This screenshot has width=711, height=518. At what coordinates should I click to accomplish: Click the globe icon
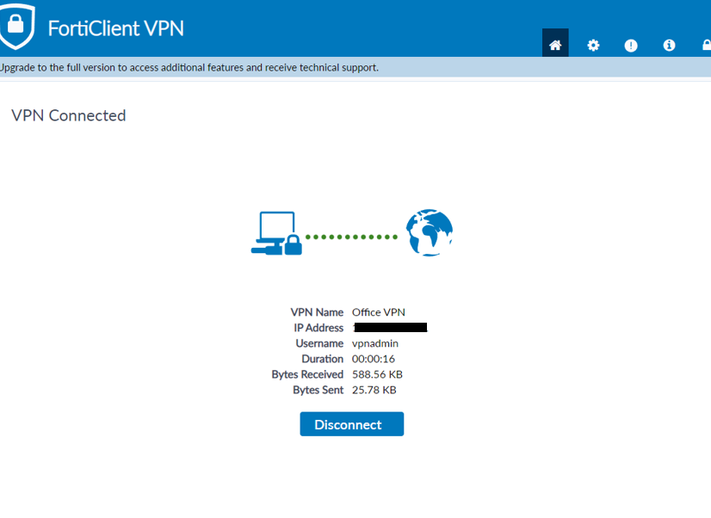pos(430,232)
